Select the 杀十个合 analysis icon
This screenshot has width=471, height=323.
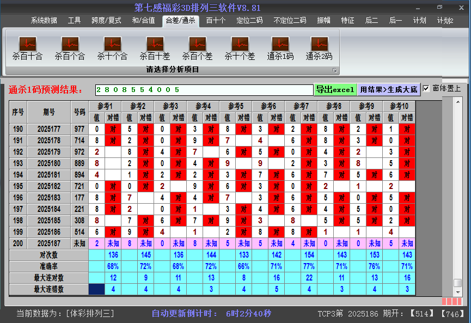pos(112,48)
